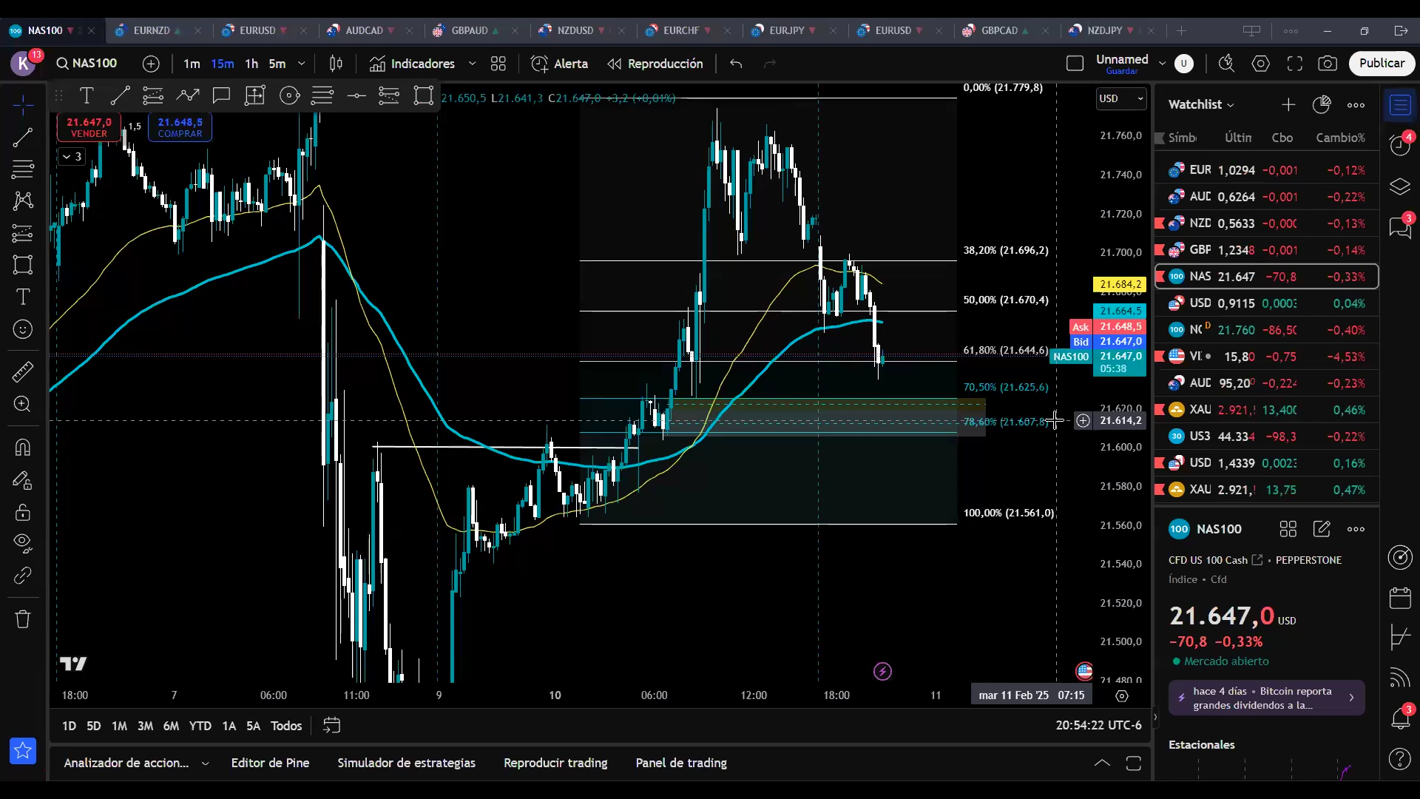Open the Editor de Pine tab
Image resolution: width=1420 pixels, height=799 pixels.
[x=270, y=763]
